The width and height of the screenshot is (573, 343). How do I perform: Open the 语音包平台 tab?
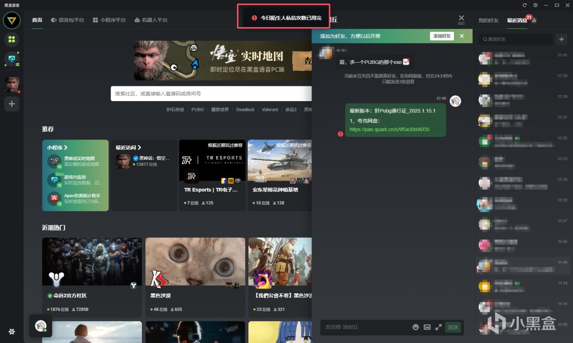coord(68,20)
